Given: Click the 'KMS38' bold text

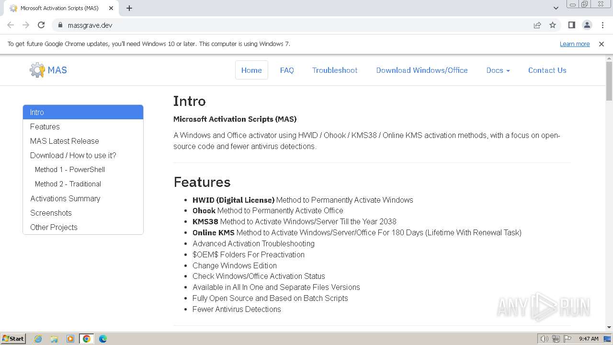Looking at the screenshot, I should (x=205, y=221).
